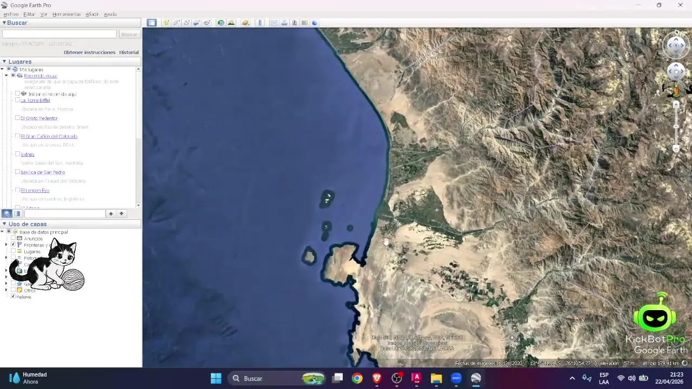Open the Añadir menu
The image size is (692, 389).
pos(92,14)
